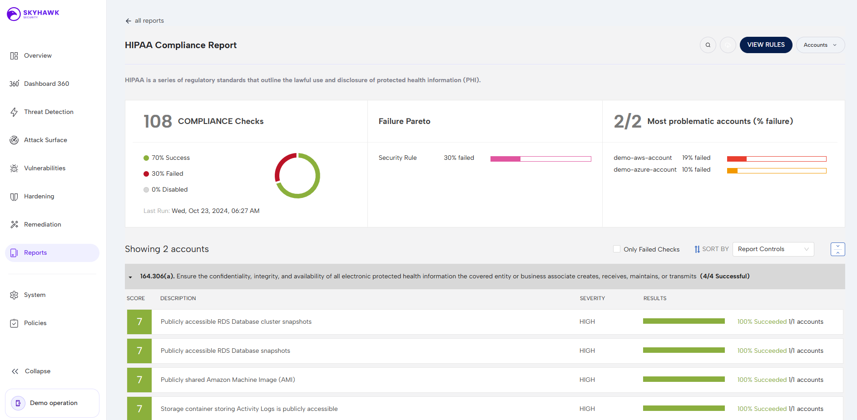The image size is (857, 420).
Task: Open the Publicly accessible RDS Database snapshots row
Action: click(225, 351)
